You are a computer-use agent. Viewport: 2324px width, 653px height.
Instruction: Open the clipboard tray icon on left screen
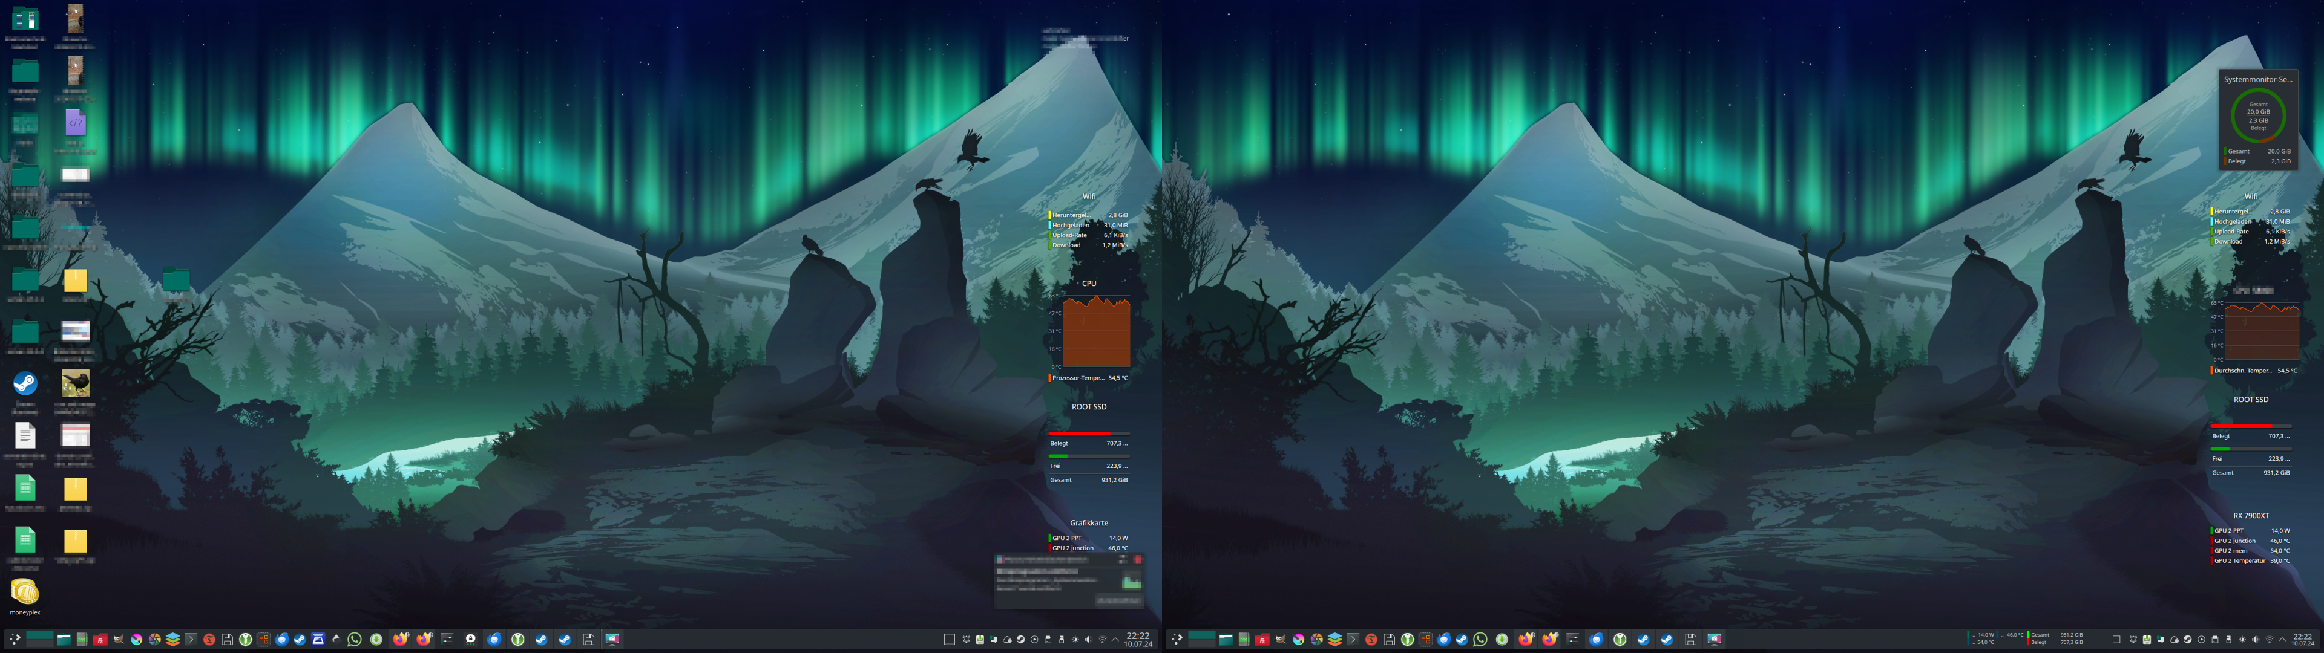(x=1048, y=640)
